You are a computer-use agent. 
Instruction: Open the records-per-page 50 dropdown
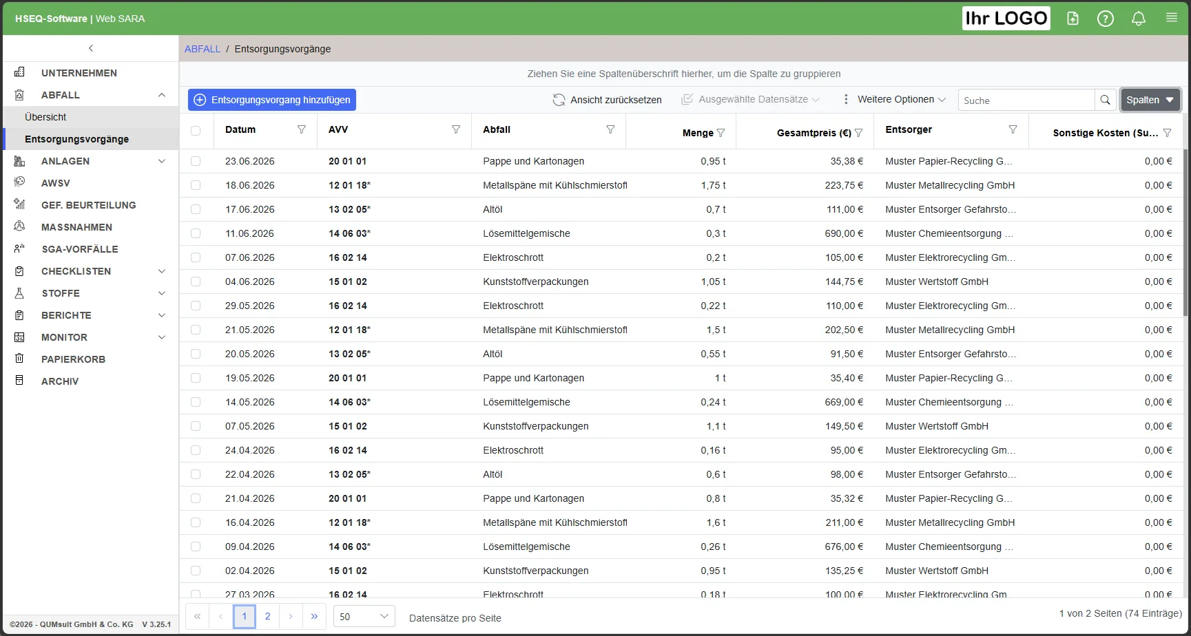pyautogui.click(x=364, y=616)
